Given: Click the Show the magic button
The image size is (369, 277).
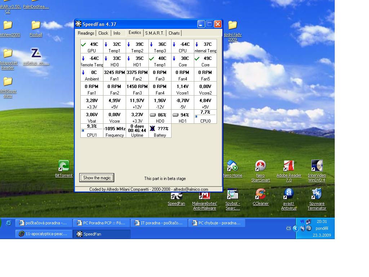Looking at the screenshot, I should click(x=97, y=177).
